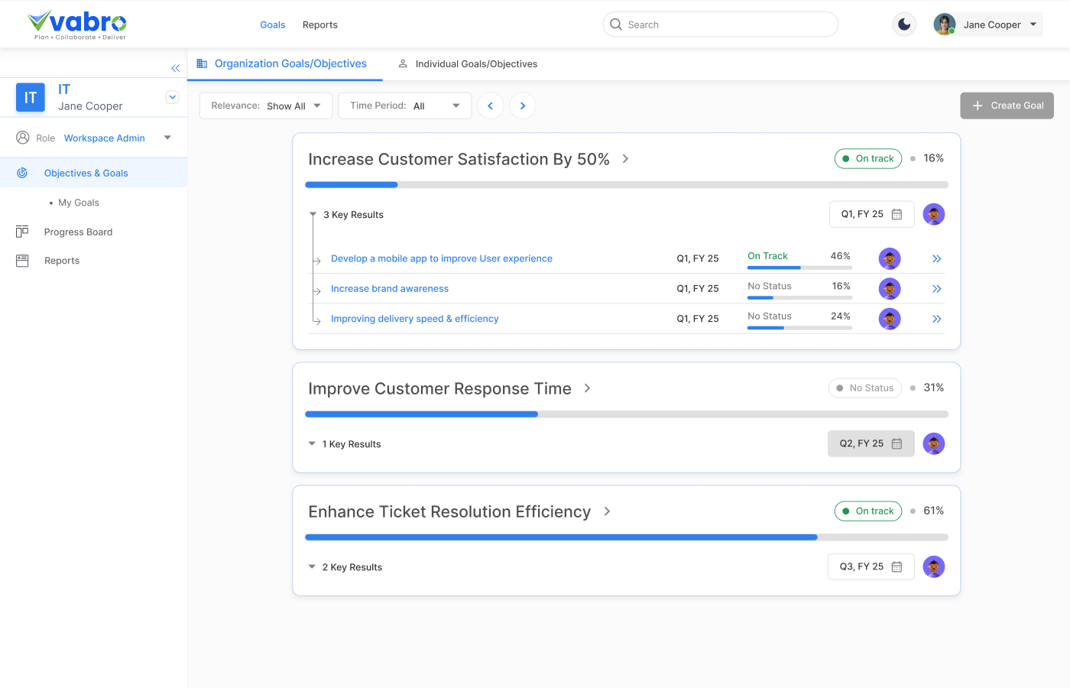Open Jane Cooper profile avatar

(x=945, y=24)
